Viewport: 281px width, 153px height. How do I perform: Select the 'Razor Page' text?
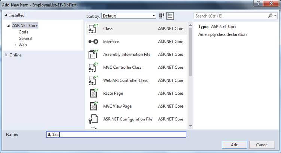[x=113, y=94]
